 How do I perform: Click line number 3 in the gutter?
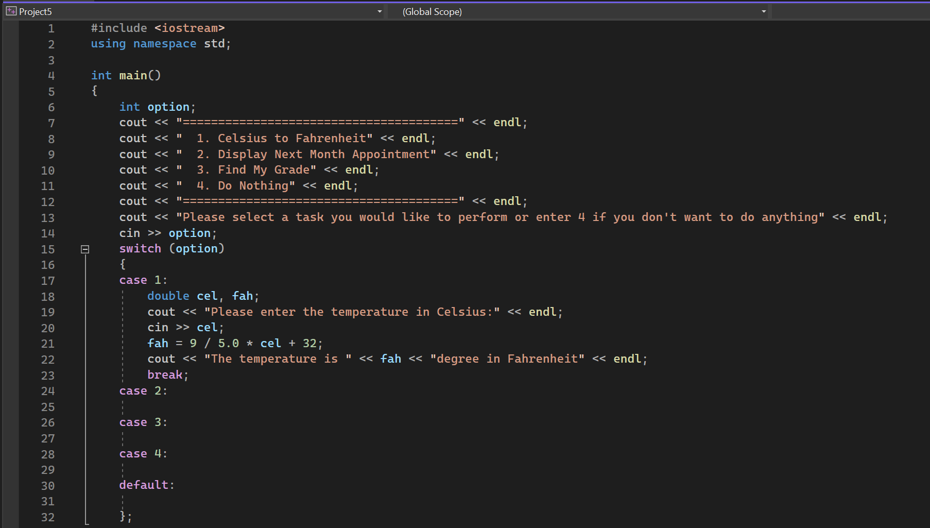[51, 61]
